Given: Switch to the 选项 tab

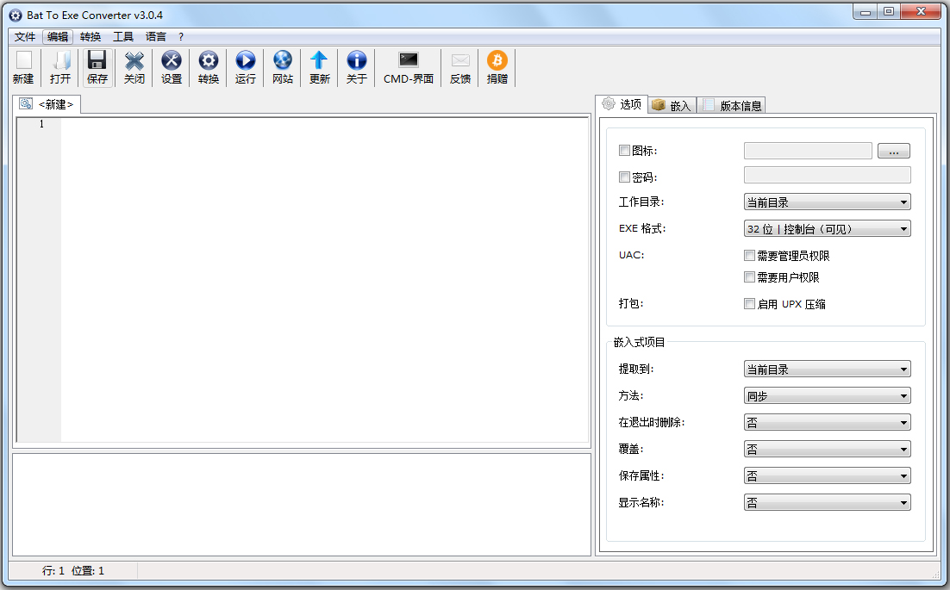Looking at the screenshot, I should coord(622,104).
